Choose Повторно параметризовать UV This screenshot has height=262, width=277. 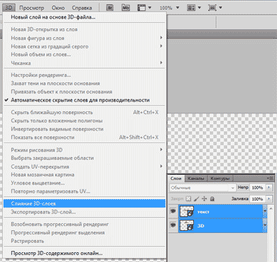coord(84,191)
